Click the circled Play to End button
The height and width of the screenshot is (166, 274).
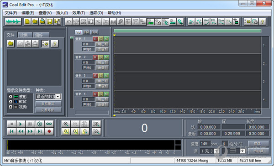click(40, 124)
